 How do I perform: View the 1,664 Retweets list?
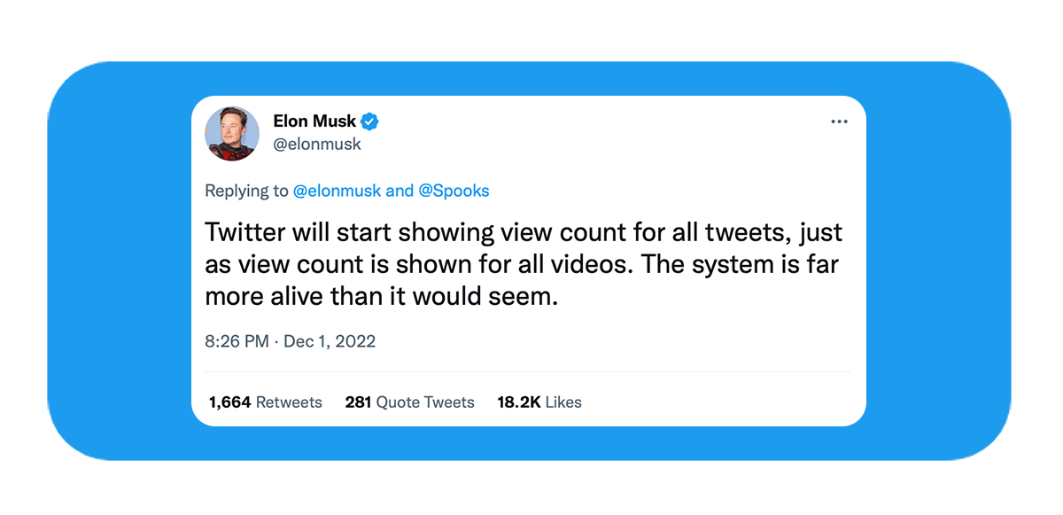pos(266,402)
